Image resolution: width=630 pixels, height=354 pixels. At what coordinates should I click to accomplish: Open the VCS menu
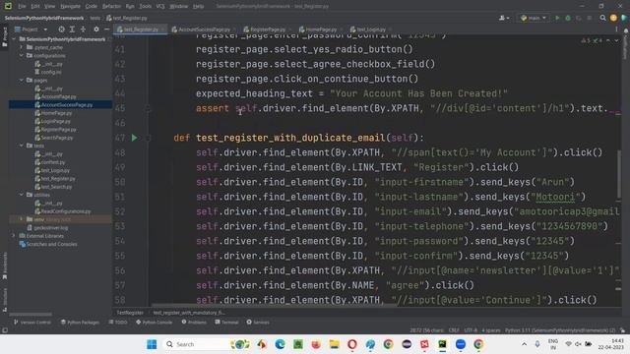pos(160,7)
